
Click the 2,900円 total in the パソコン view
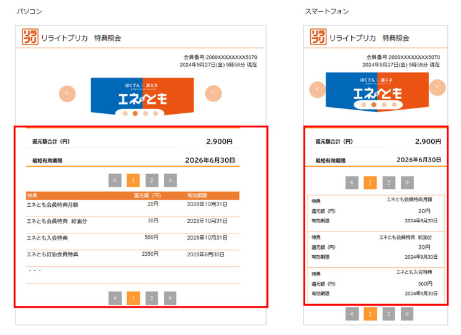[219, 141]
